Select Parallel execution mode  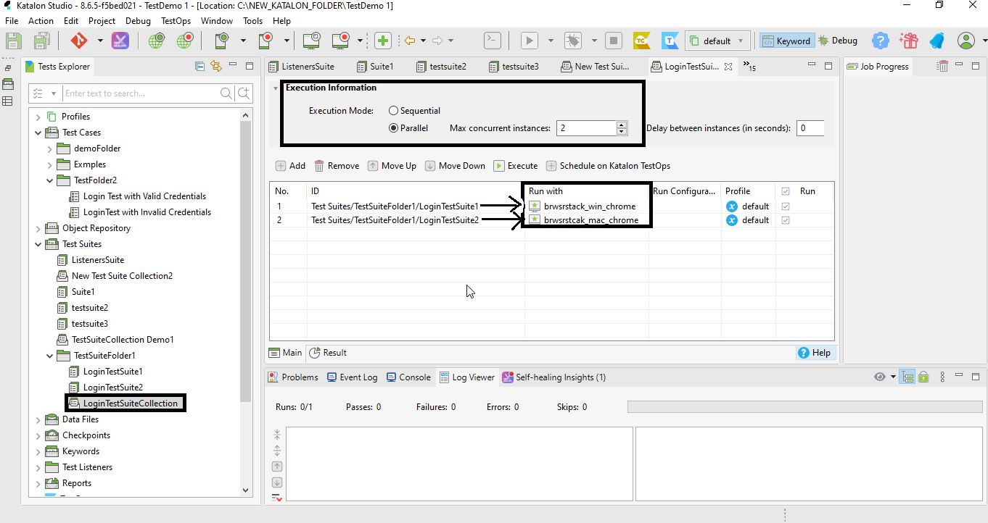(408, 128)
